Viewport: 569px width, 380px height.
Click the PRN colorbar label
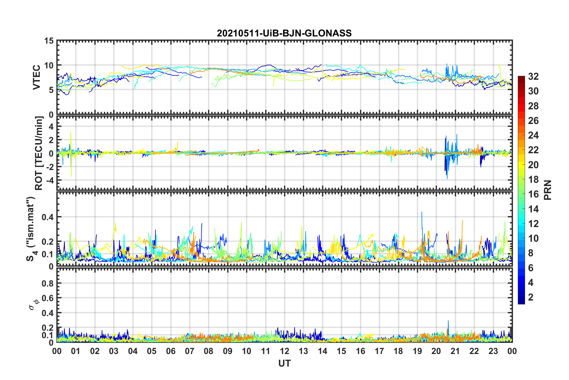point(548,190)
